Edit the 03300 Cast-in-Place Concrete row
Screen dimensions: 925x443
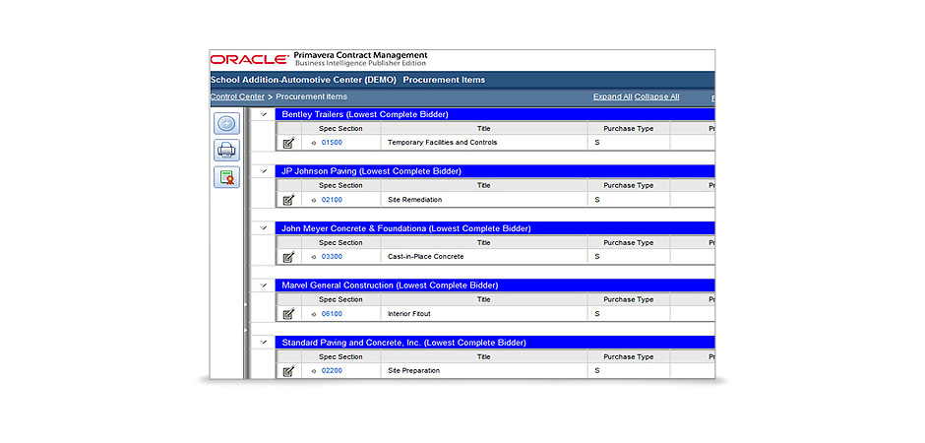pyautogui.click(x=288, y=257)
